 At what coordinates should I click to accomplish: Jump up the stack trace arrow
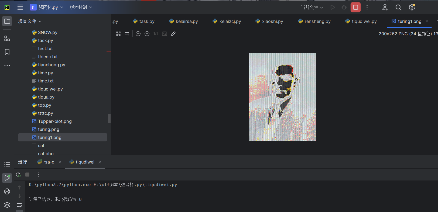[x=19, y=187]
